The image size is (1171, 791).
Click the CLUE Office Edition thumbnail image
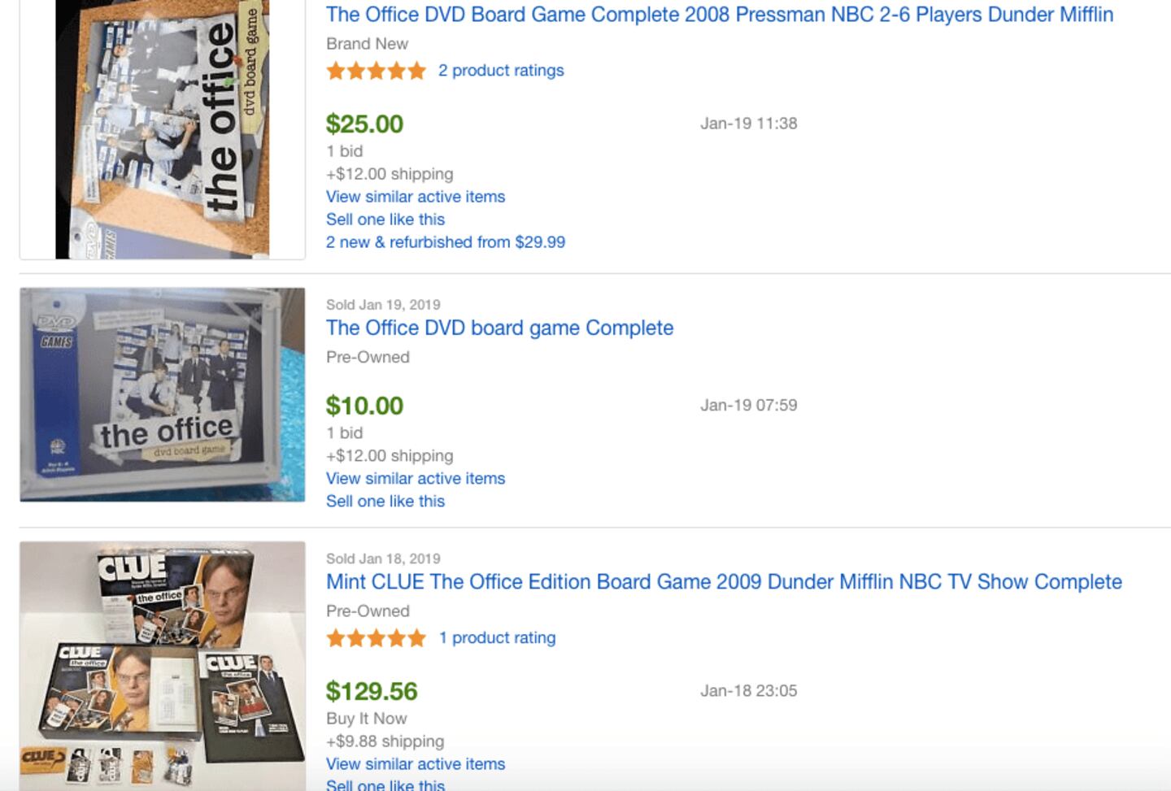163,665
